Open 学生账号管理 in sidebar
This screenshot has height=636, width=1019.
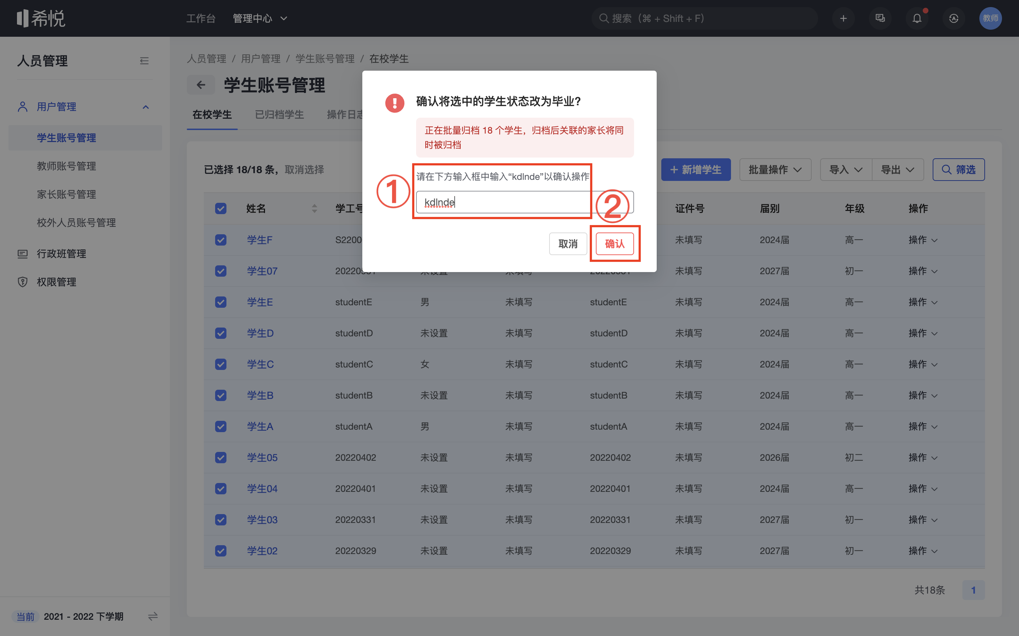(86, 137)
